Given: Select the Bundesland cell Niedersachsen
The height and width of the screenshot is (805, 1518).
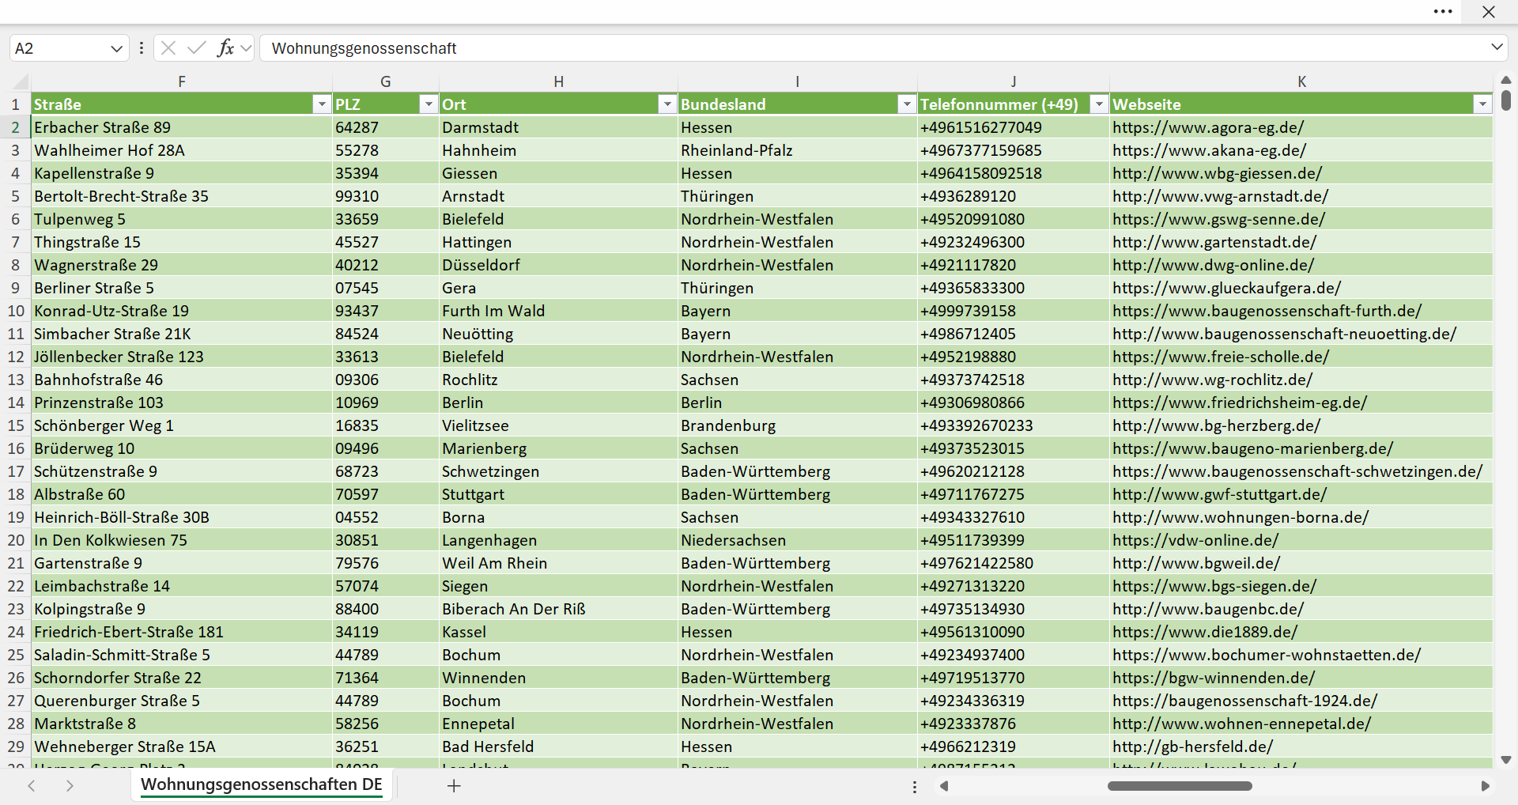Looking at the screenshot, I should point(798,540).
